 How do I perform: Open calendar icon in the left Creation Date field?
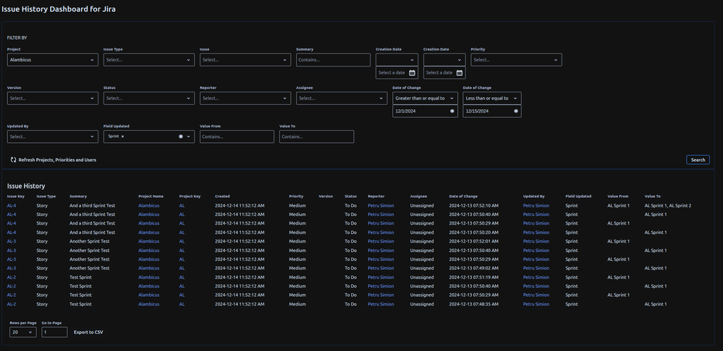(x=412, y=73)
